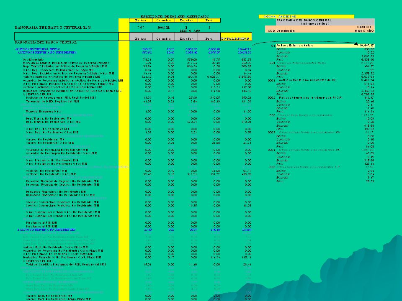The image size is (402, 301).
Task: Select the highlighted Activos Externos Netos row
Action: click(x=325, y=46)
